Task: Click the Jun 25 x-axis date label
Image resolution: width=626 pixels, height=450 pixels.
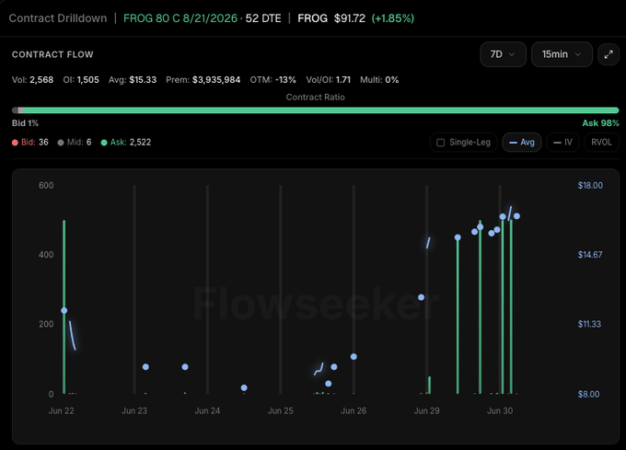Action: (x=280, y=410)
